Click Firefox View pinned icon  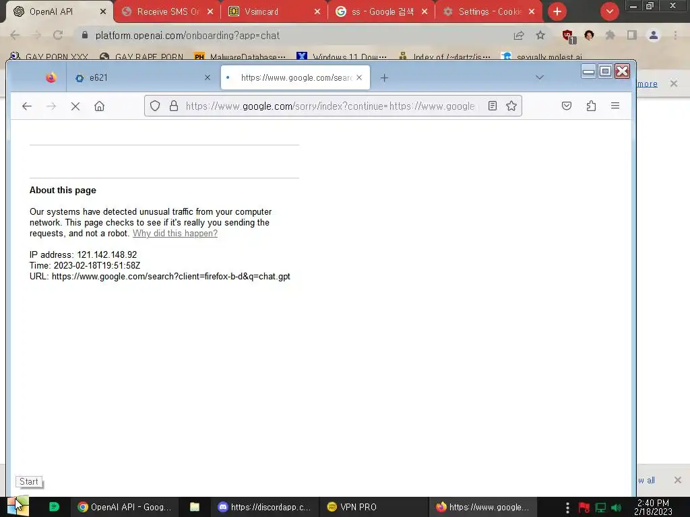pos(51,78)
